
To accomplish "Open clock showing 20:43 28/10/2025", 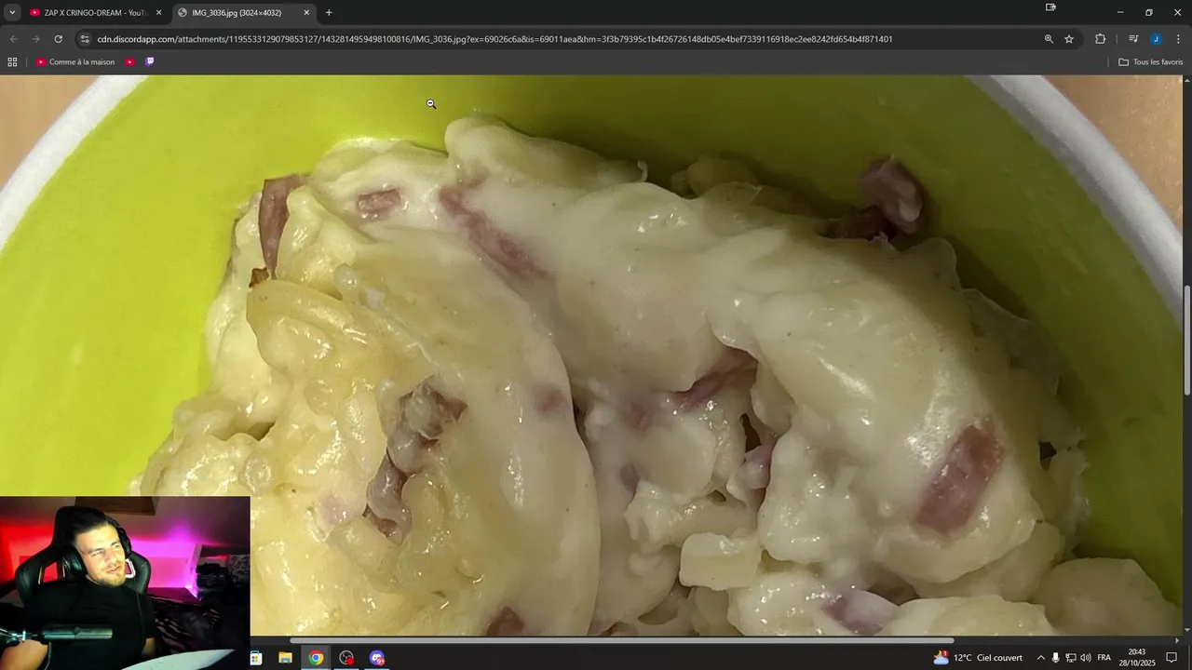I will click(x=1137, y=658).
